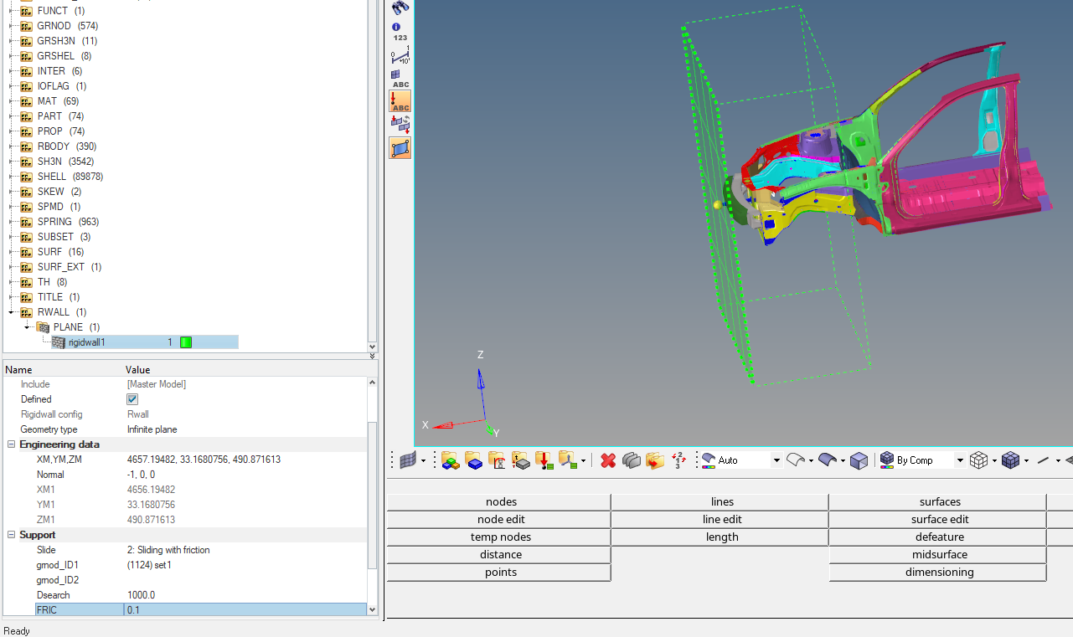Viewport: 1073px width, 637px height.
Task: Click the gmod_ID1 value (1124) set1
Action: point(149,565)
